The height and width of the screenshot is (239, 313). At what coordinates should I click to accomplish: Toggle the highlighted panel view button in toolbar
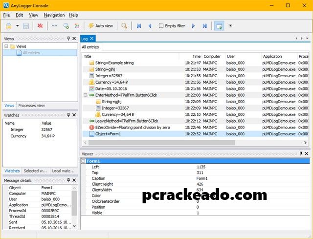[x=219, y=25]
